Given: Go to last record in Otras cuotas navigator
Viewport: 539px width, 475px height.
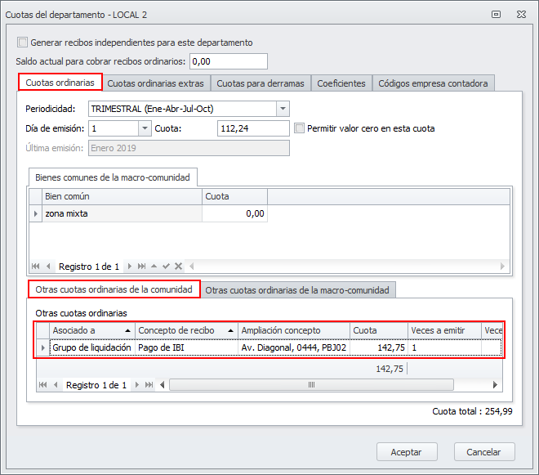Looking at the screenshot, I should (x=149, y=385).
